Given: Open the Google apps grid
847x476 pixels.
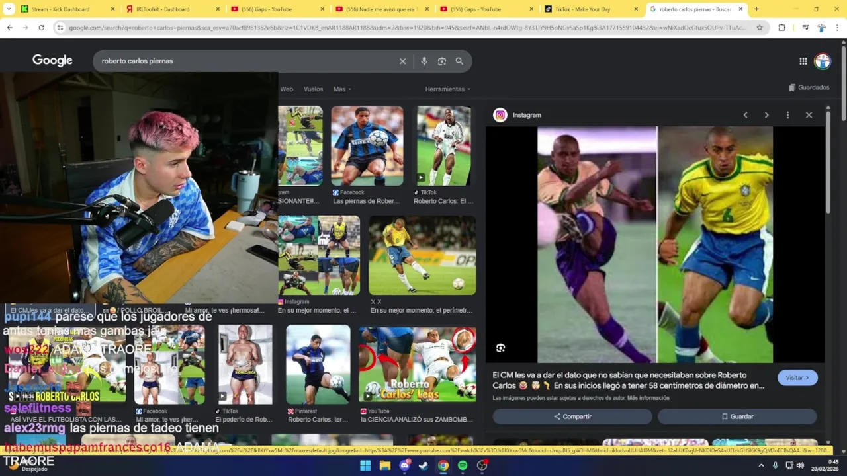Looking at the screenshot, I should point(803,61).
